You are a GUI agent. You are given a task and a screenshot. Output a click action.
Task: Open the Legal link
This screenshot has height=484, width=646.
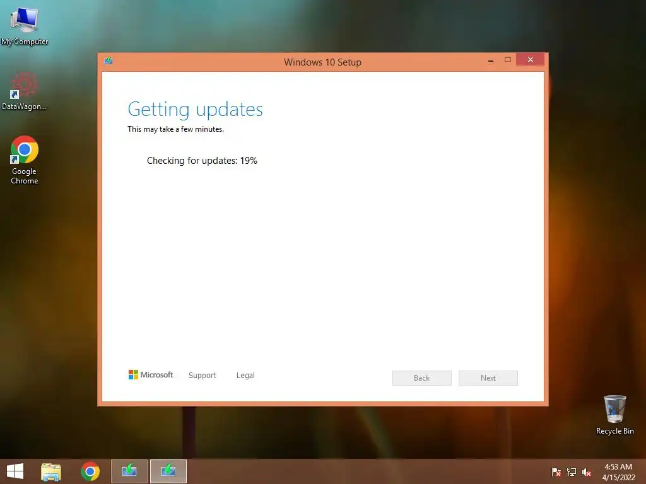245,376
